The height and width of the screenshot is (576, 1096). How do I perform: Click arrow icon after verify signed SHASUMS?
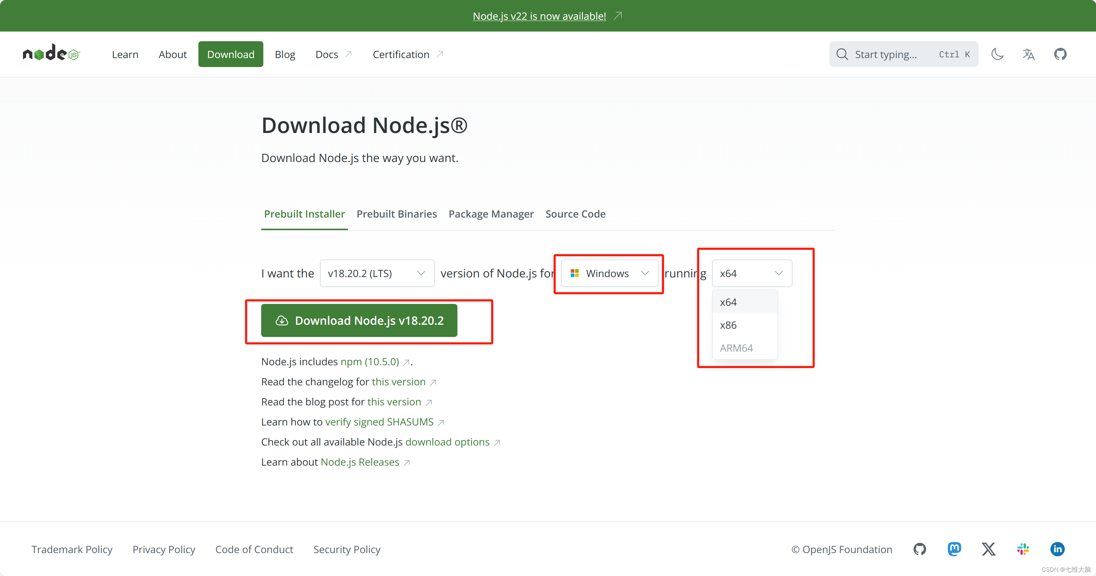(x=441, y=423)
